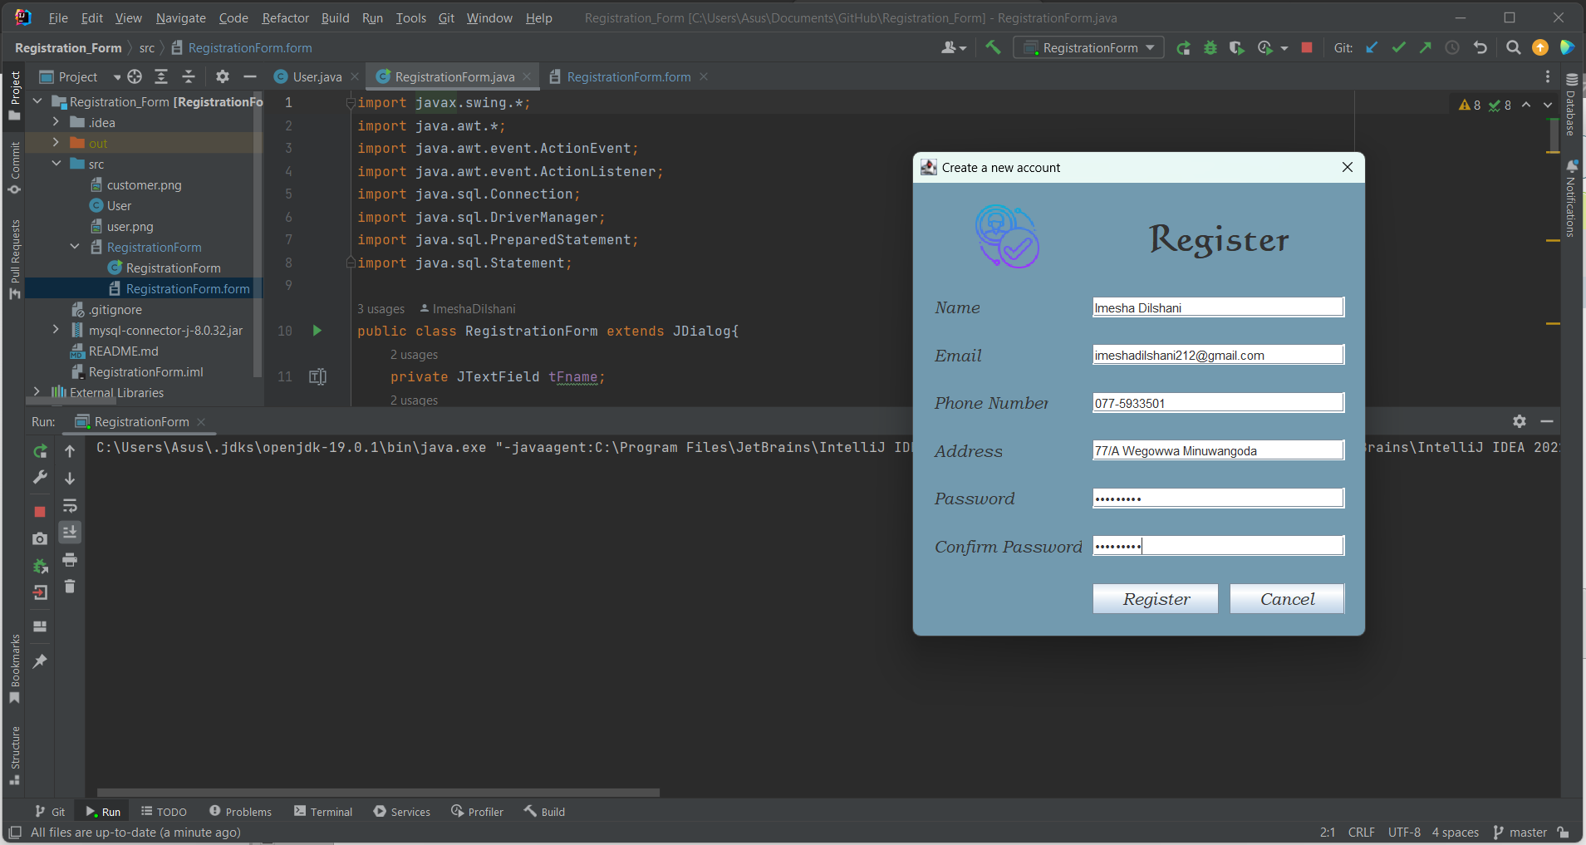This screenshot has width=1586, height=845.
Task: Open the Profiler tool window
Action: click(x=477, y=812)
